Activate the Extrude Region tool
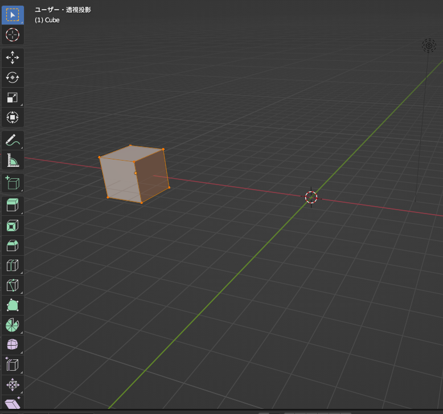Image resolution: width=443 pixels, height=414 pixels. 13,205
